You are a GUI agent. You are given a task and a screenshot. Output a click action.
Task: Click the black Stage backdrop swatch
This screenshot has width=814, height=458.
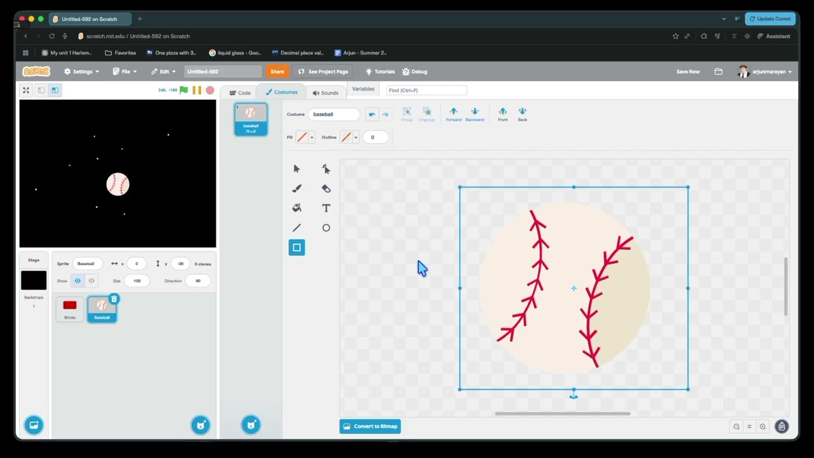34,280
